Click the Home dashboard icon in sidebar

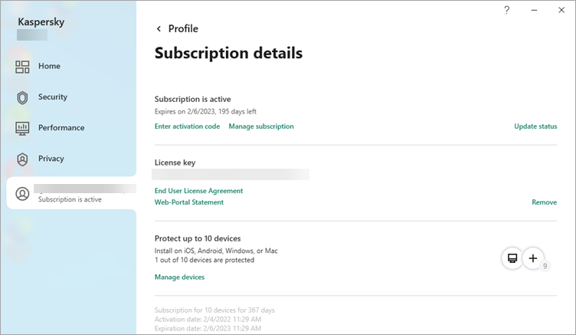(x=23, y=67)
